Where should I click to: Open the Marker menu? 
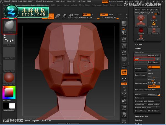tap(66, 5)
